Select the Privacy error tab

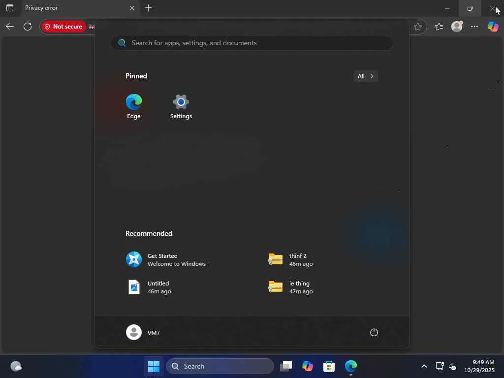(x=80, y=8)
